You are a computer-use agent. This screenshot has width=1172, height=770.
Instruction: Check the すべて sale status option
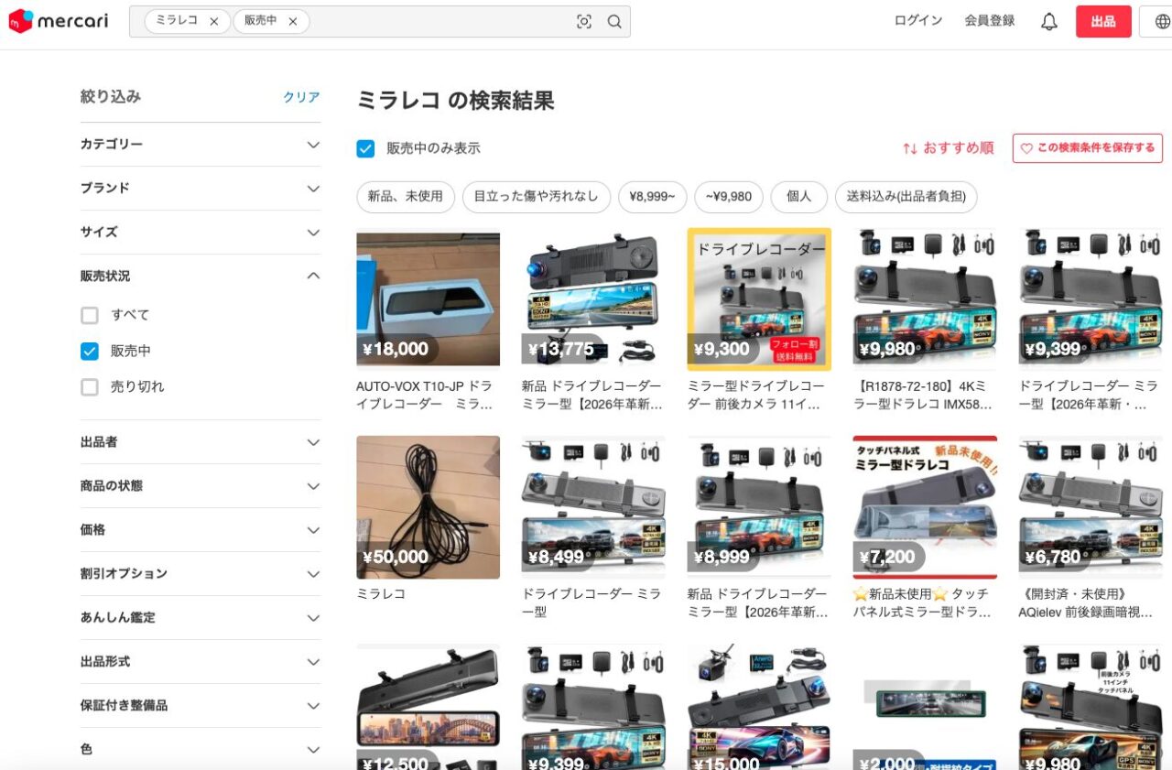coord(90,315)
